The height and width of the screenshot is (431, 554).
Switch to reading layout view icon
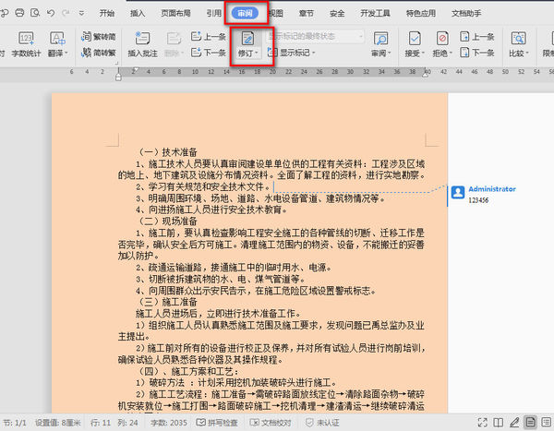click(x=499, y=422)
